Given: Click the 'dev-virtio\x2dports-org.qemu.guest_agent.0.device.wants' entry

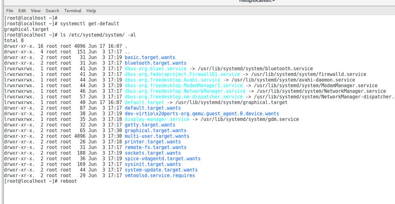Looking at the screenshot, I should pyautogui.click(x=202, y=114).
